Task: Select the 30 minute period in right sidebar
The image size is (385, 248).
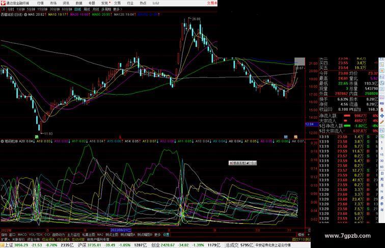Action: pos(382,161)
